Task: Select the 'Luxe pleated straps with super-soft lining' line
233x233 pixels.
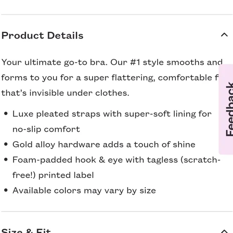Action: tap(112, 114)
